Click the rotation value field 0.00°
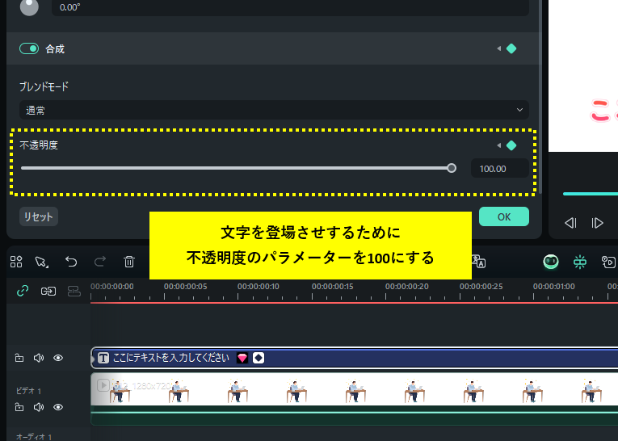This screenshot has width=618, height=441. [x=290, y=7]
